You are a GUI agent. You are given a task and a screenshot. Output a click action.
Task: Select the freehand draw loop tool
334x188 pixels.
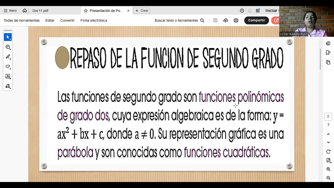coord(8,67)
